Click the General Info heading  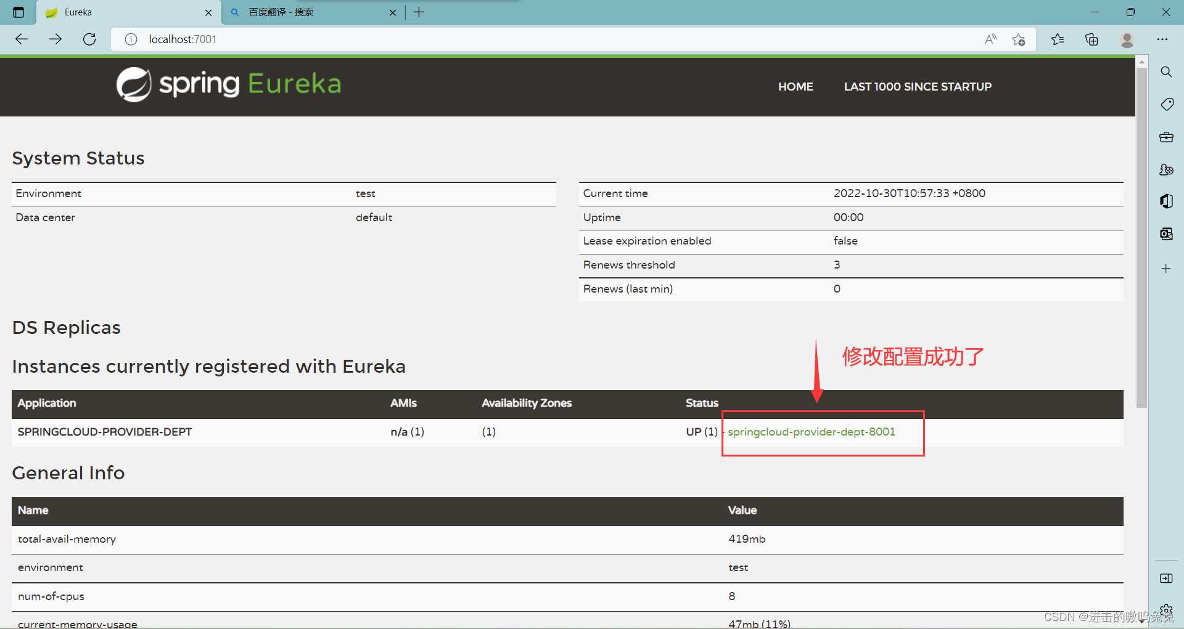pos(68,473)
